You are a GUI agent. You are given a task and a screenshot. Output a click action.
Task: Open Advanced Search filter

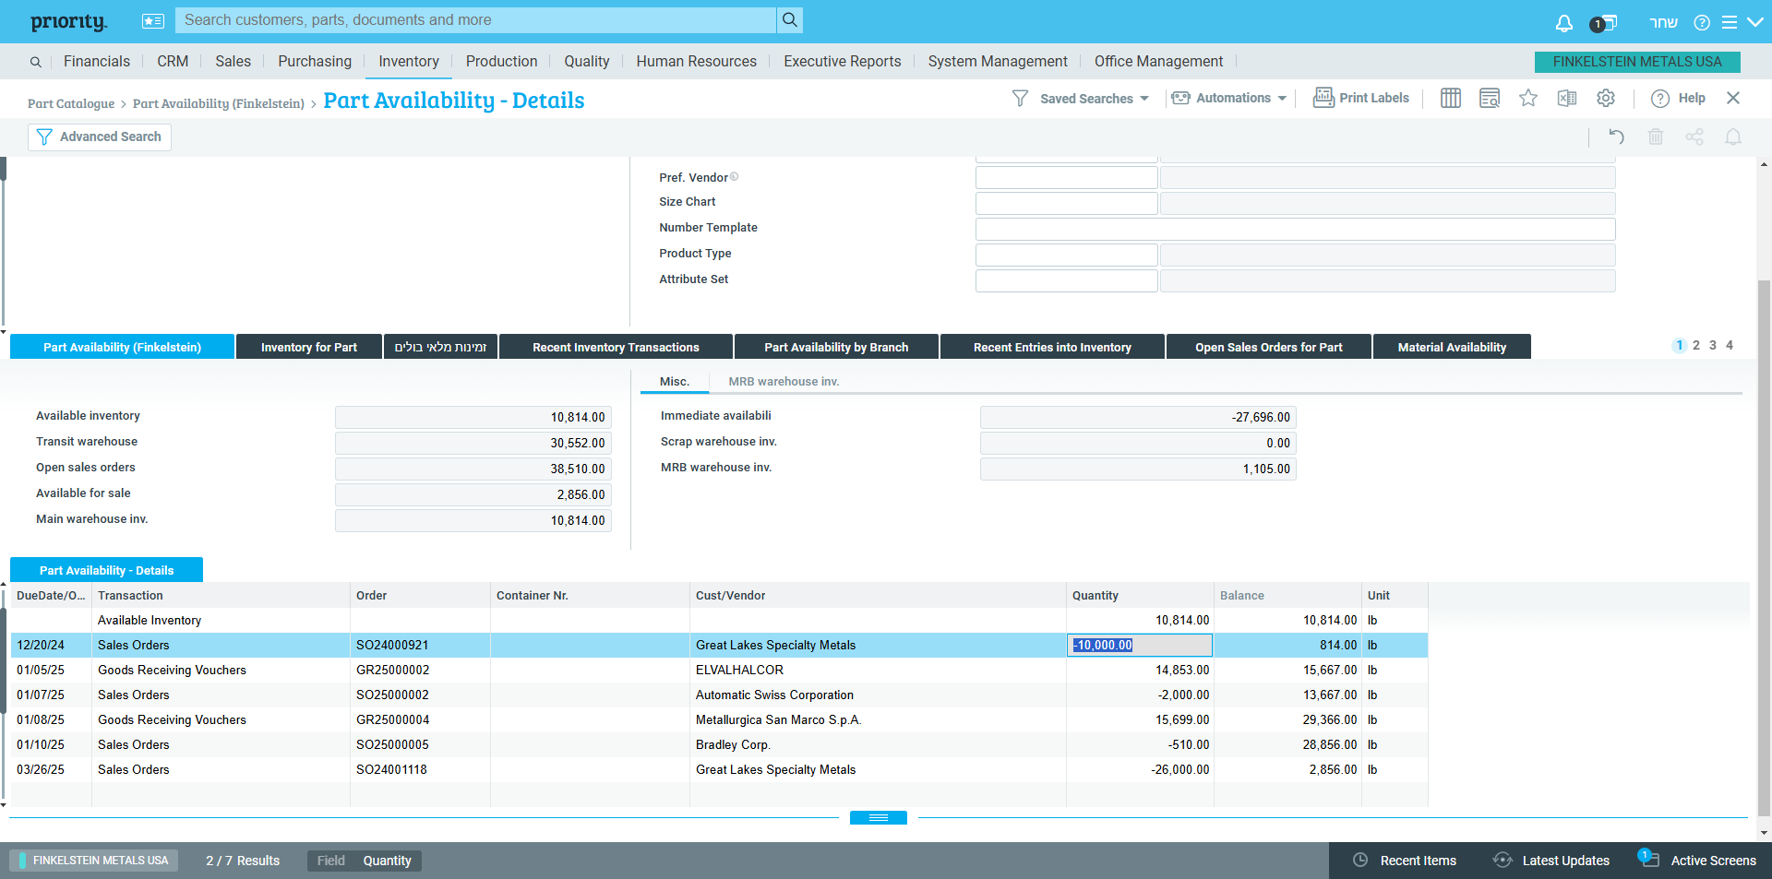click(100, 137)
